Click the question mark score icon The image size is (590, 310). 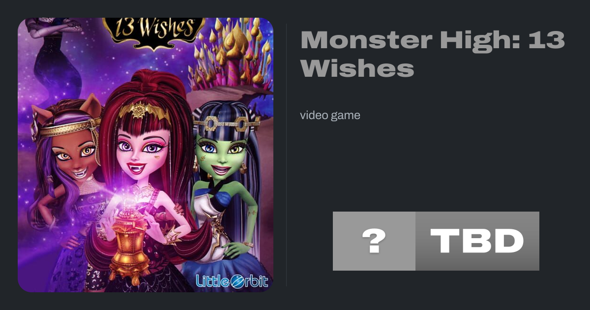point(374,241)
